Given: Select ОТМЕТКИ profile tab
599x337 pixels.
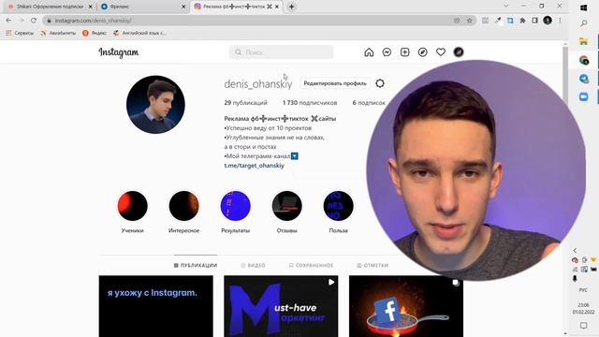Looking at the screenshot, I should (x=373, y=265).
